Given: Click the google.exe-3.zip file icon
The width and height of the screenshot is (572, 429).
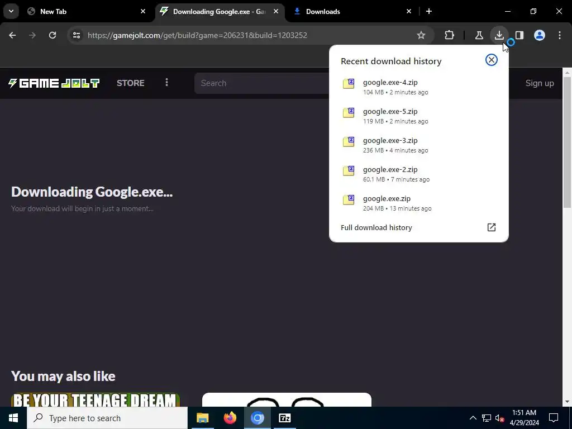Looking at the screenshot, I should [x=349, y=141].
